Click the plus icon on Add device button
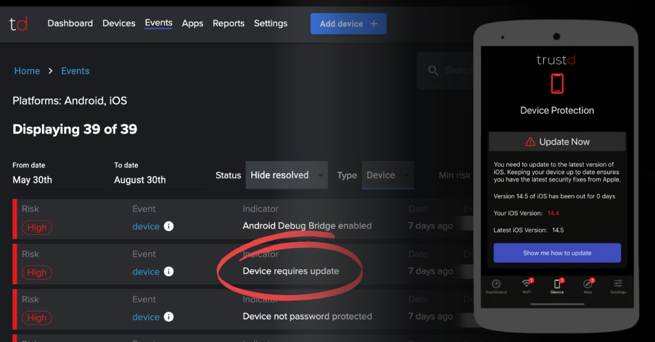Viewport: 655px width, 342px height. tap(373, 23)
